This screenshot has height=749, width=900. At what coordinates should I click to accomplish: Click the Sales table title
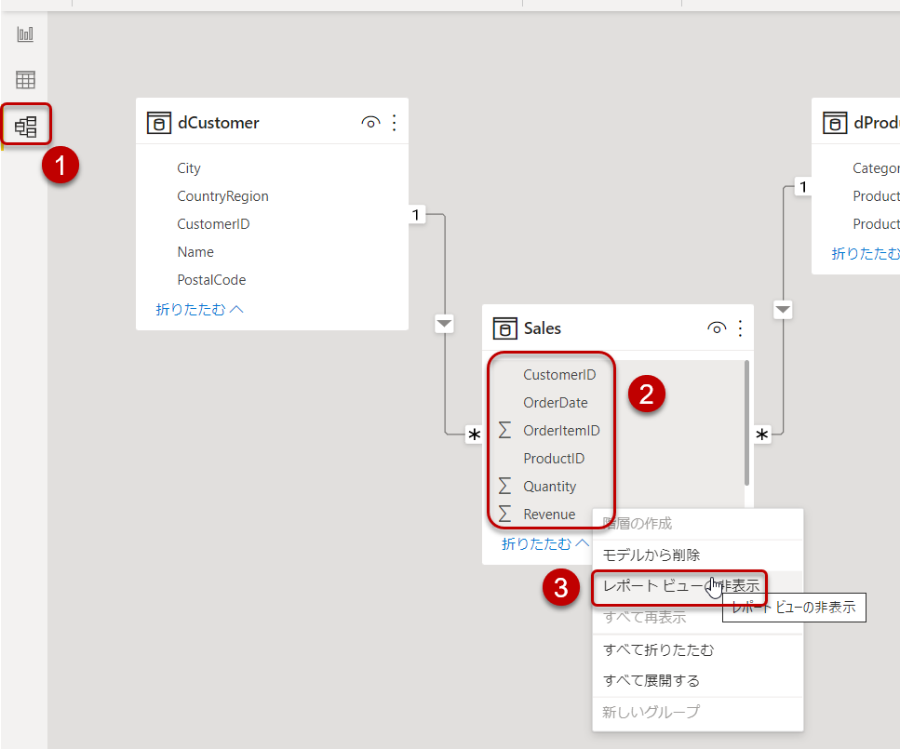[x=543, y=328]
